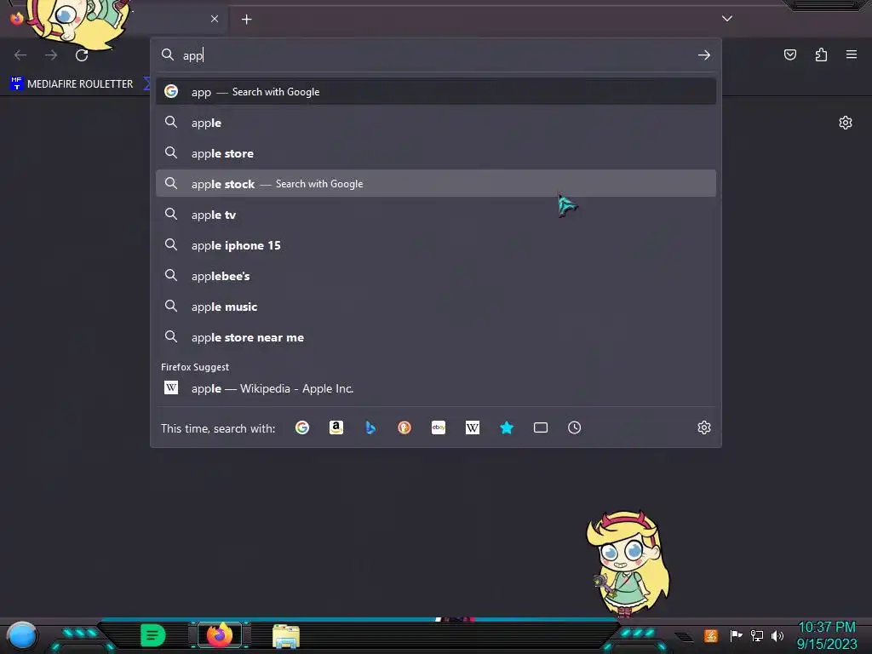This screenshot has width=872, height=654.
Task: Open the list all tabs chevron
Action: pyautogui.click(x=727, y=19)
